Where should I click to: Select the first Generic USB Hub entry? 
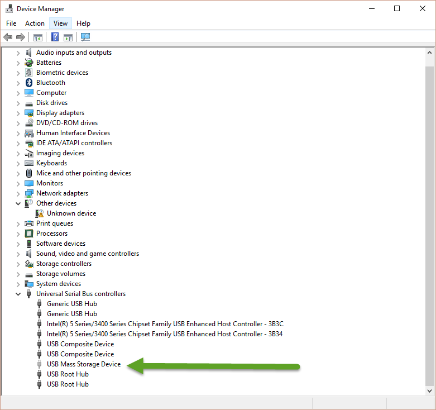click(x=72, y=304)
